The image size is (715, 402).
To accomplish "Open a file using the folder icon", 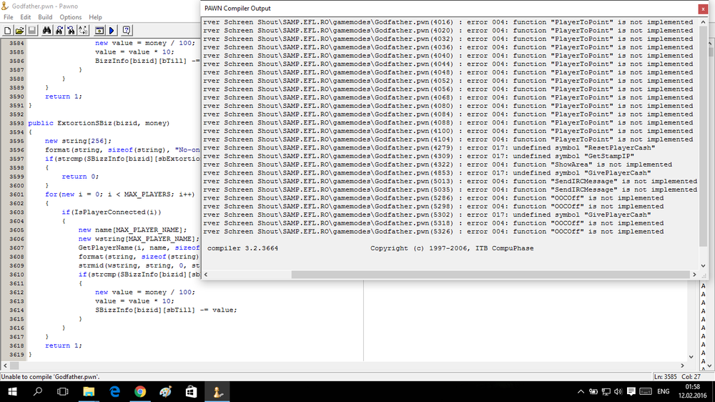I will coord(19,31).
